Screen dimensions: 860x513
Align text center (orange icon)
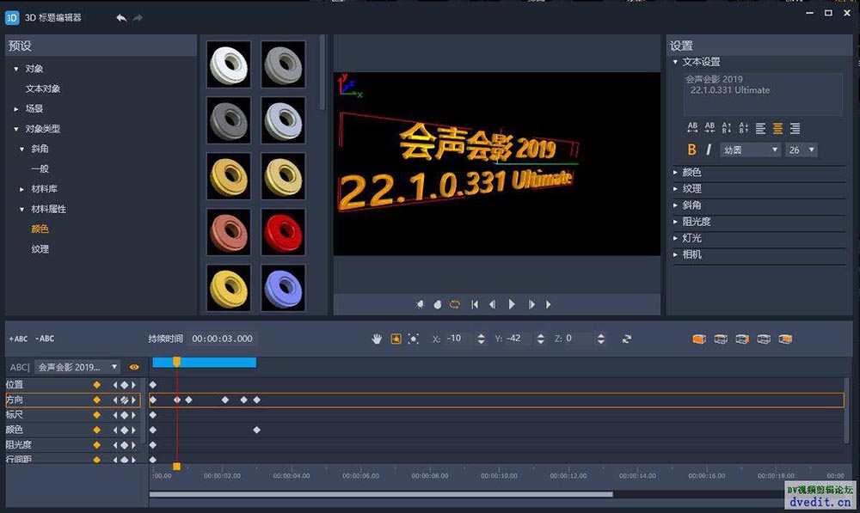[777, 128]
